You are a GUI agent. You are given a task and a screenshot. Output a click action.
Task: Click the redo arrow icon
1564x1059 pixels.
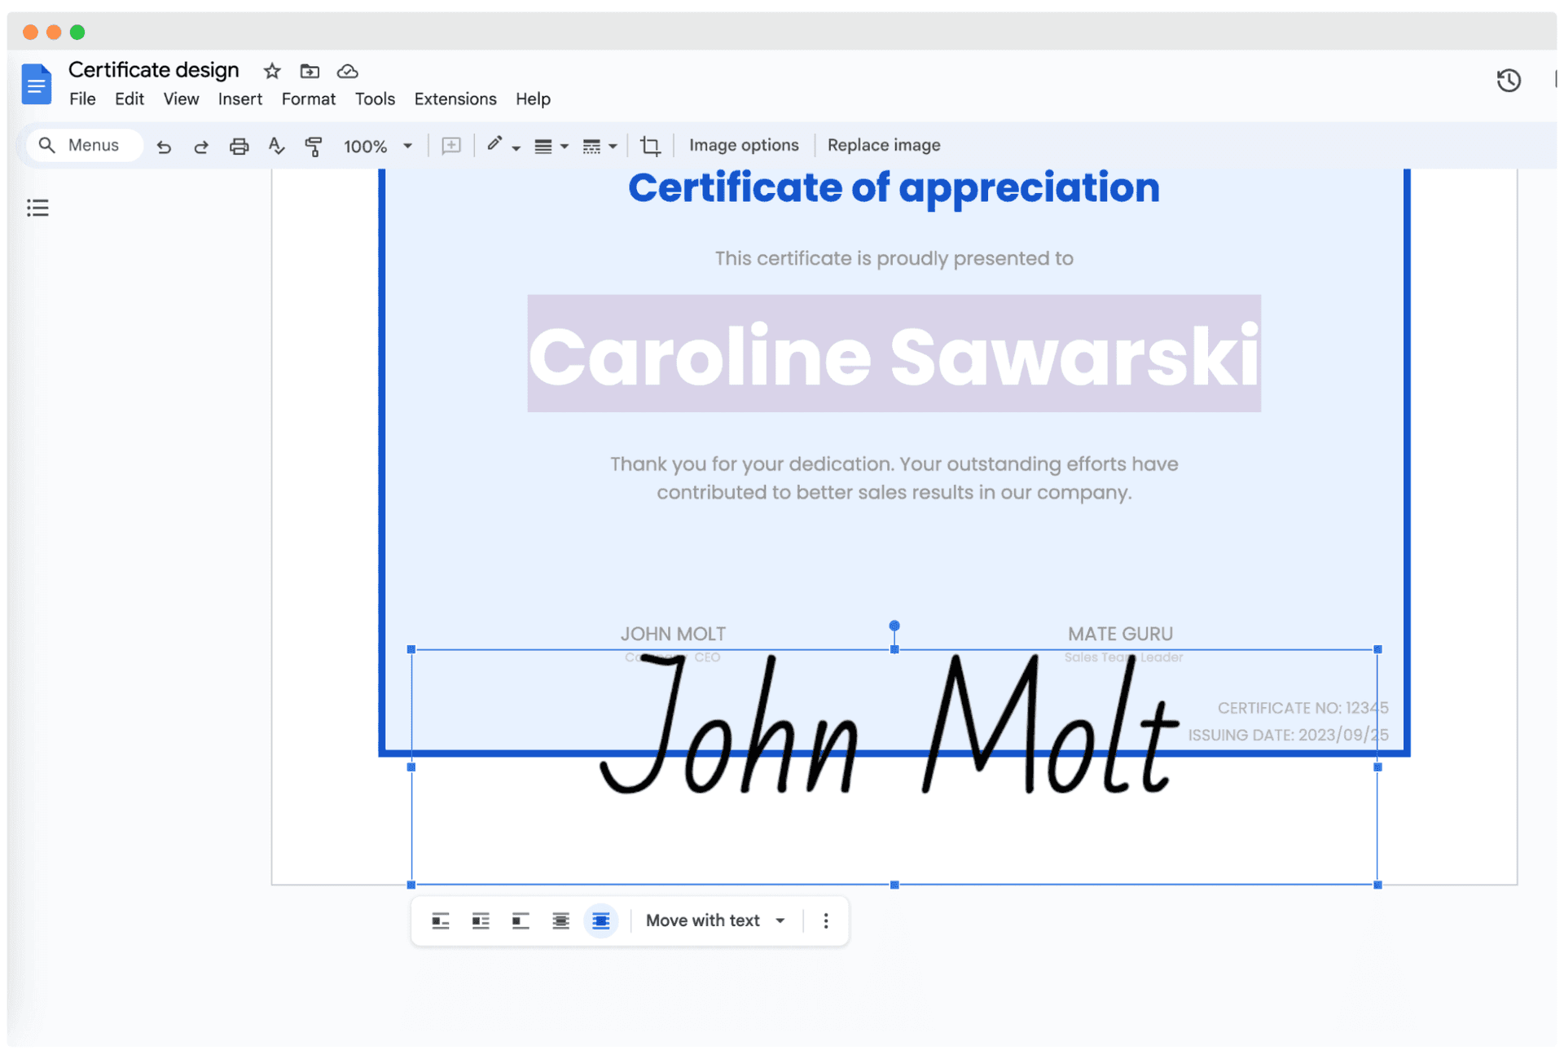pyautogui.click(x=201, y=146)
